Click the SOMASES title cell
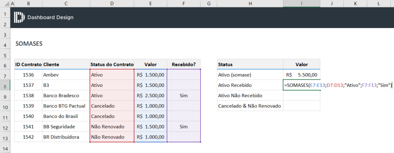 point(29,44)
